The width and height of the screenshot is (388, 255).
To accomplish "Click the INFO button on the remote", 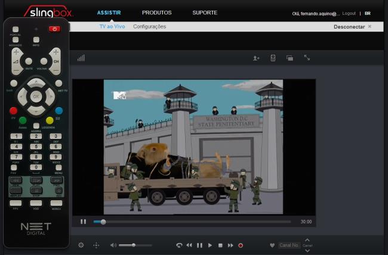I will (36, 39).
